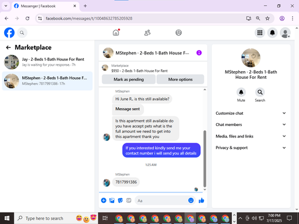Open the Facebook logo home link
The width and height of the screenshot is (299, 224).
tap(9, 32)
